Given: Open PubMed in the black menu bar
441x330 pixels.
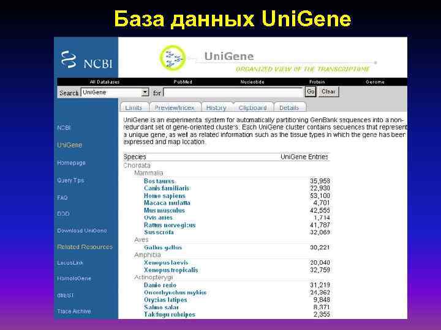Looking at the screenshot, I should 183,82.
